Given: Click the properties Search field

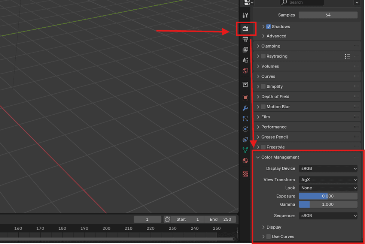Looking at the screenshot, I should (x=302, y=3).
